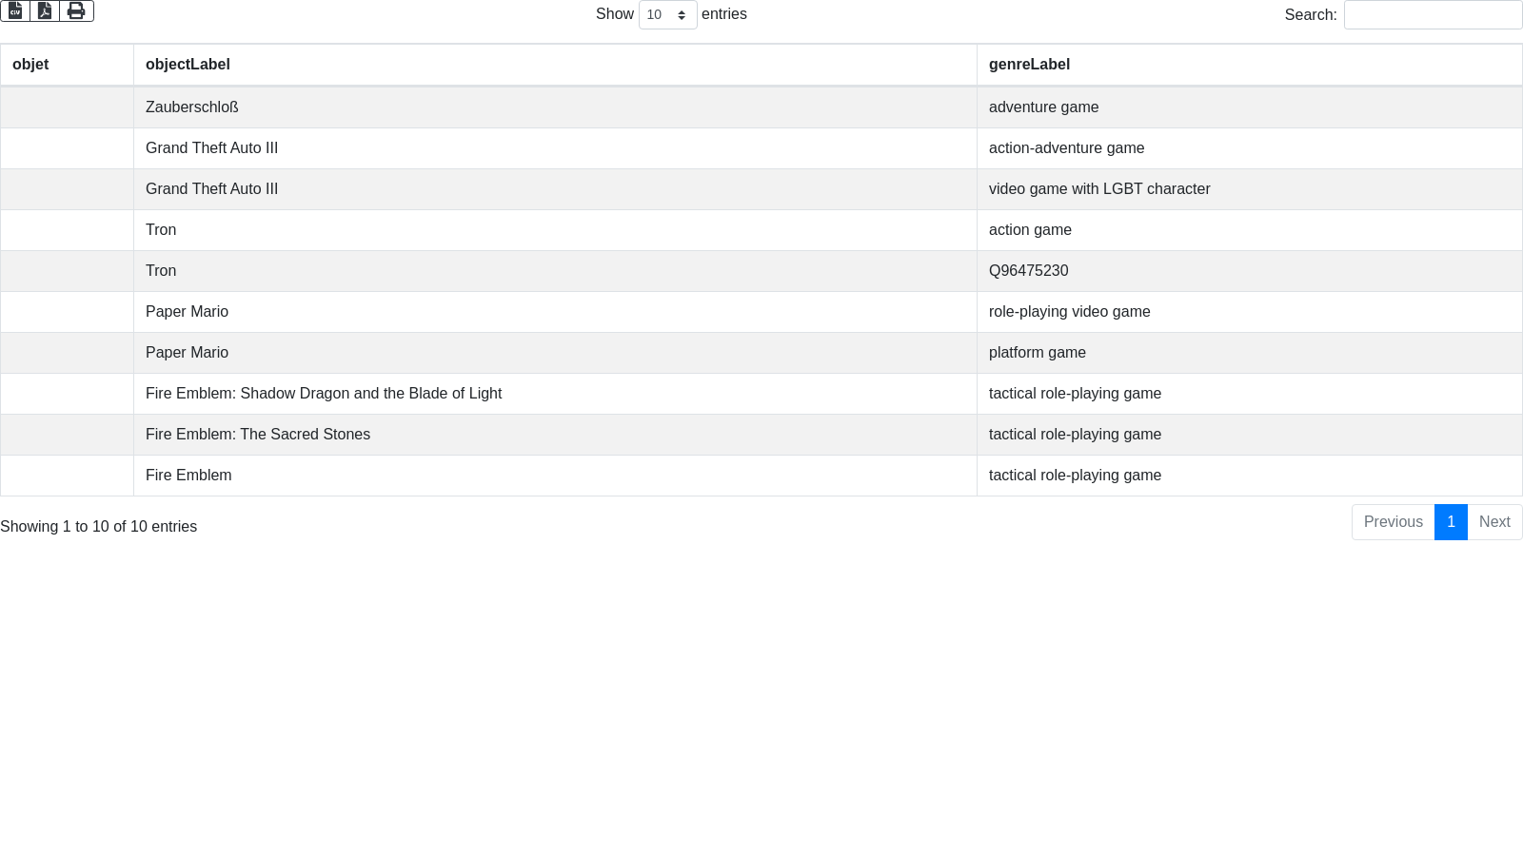Image resolution: width=1523 pixels, height=856 pixels.
Task: Click the print icon button
Action: [x=76, y=10]
